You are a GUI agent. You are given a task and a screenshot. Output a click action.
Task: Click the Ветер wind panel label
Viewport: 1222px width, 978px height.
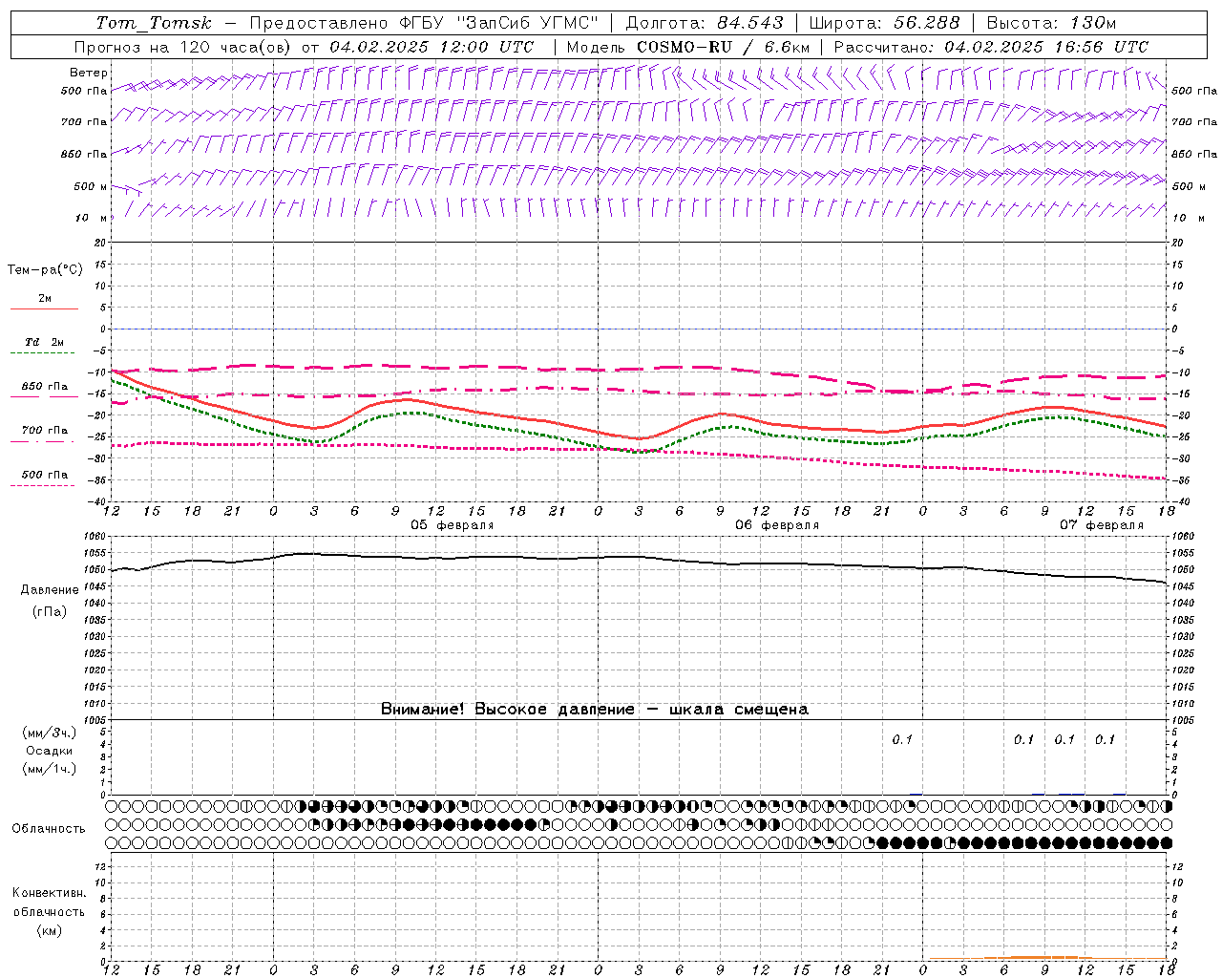(89, 73)
